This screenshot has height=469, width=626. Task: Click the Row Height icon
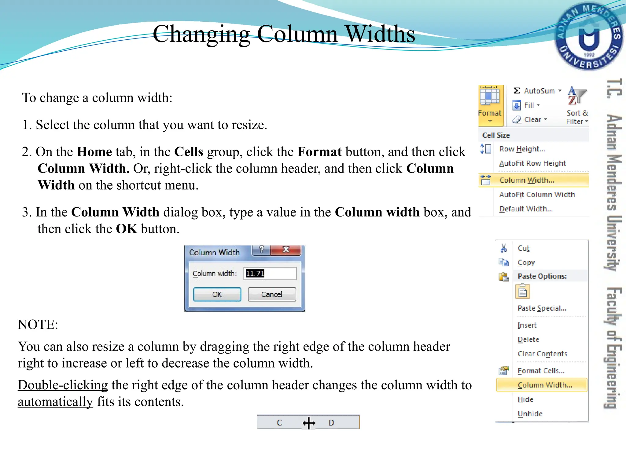tap(486, 149)
